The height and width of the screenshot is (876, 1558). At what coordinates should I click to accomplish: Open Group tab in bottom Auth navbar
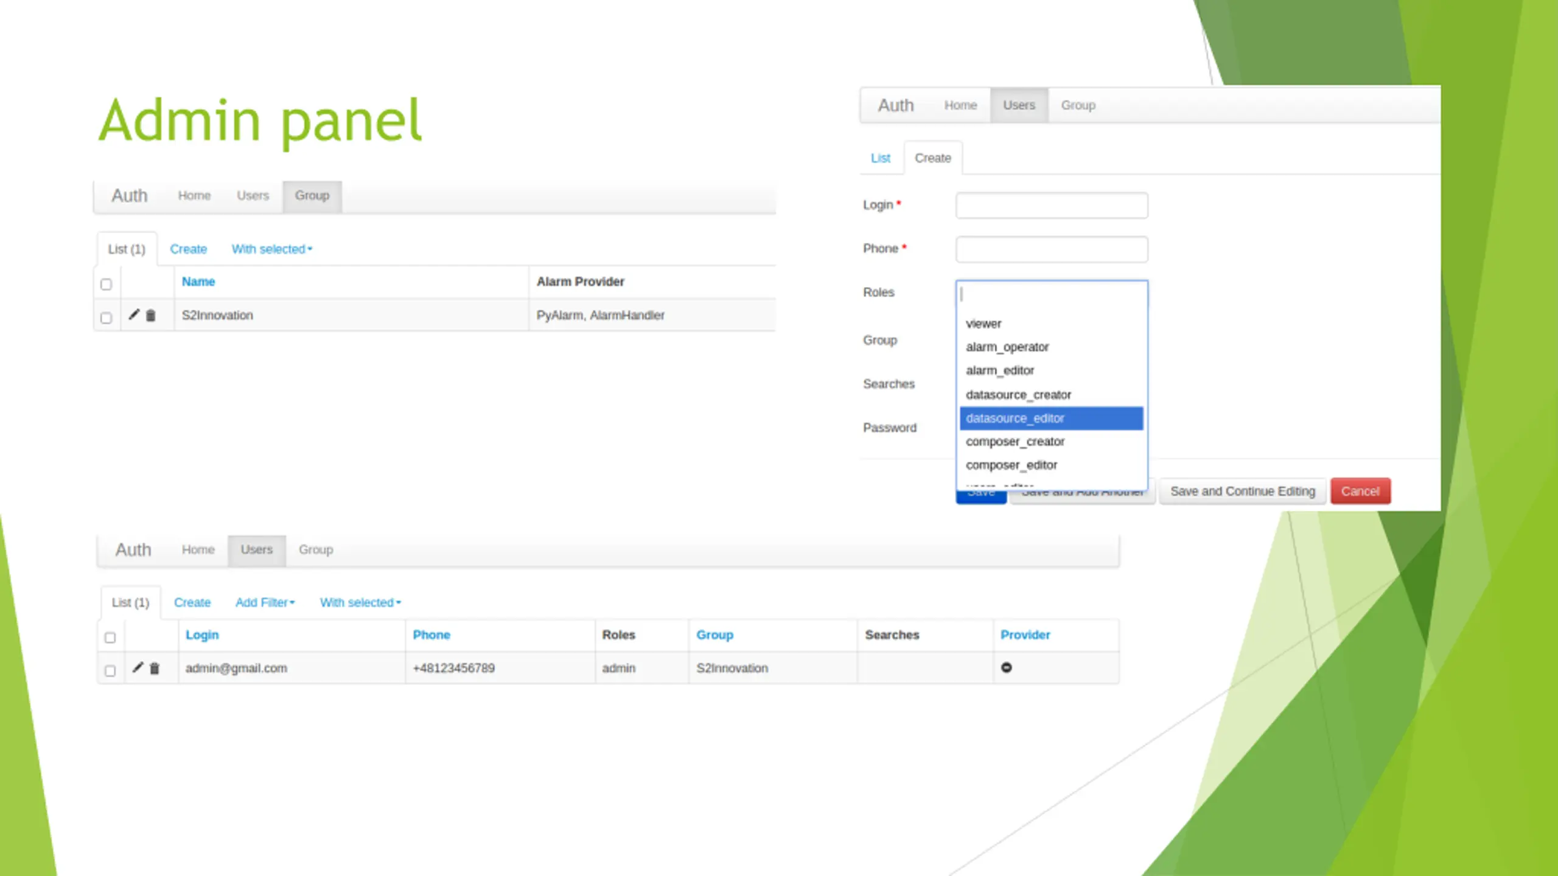tap(316, 550)
